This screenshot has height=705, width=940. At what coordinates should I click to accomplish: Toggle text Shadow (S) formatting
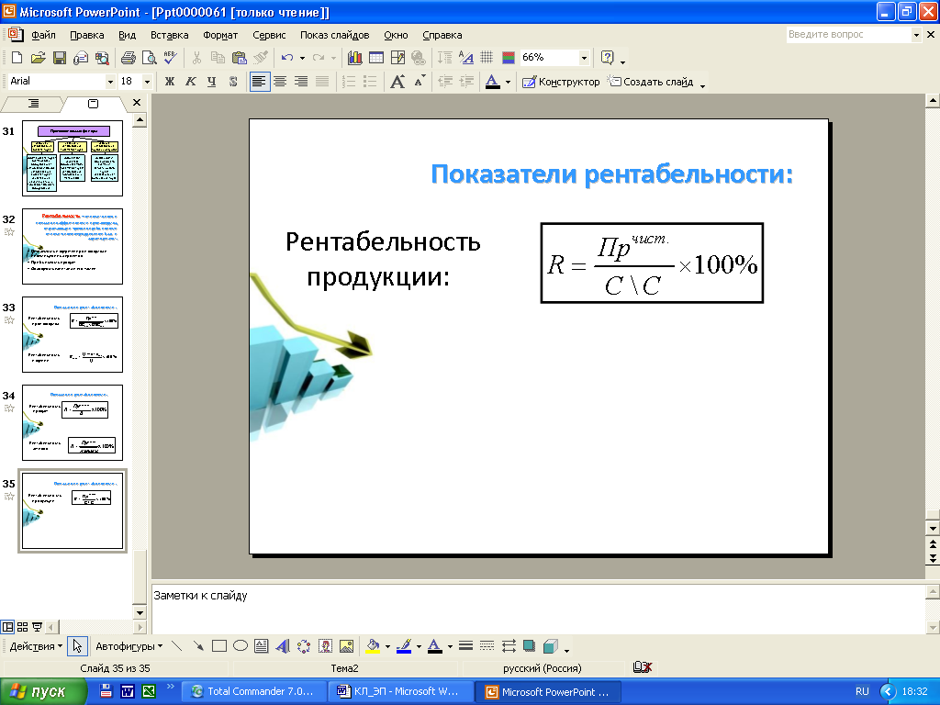(232, 82)
